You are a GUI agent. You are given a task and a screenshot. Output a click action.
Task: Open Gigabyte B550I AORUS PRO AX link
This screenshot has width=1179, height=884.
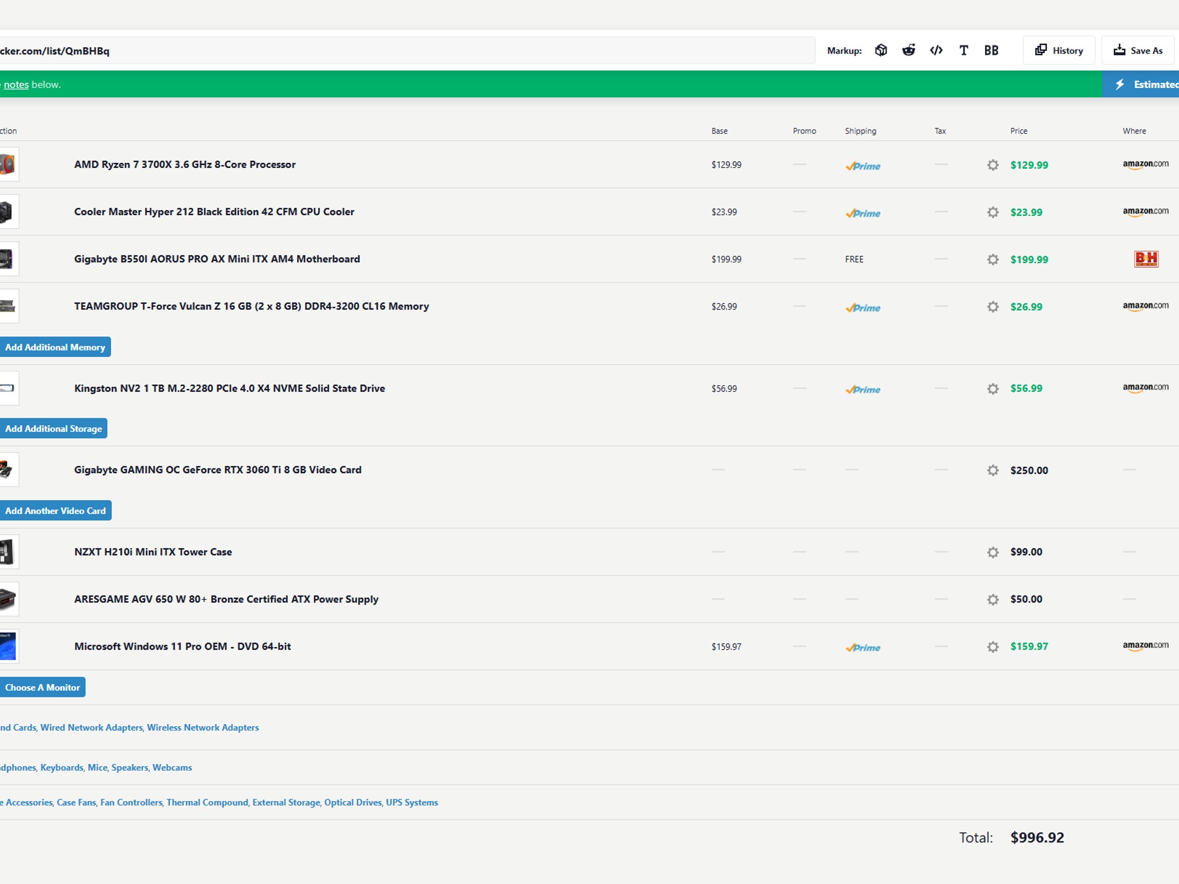pyautogui.click(x=217, y=258)
